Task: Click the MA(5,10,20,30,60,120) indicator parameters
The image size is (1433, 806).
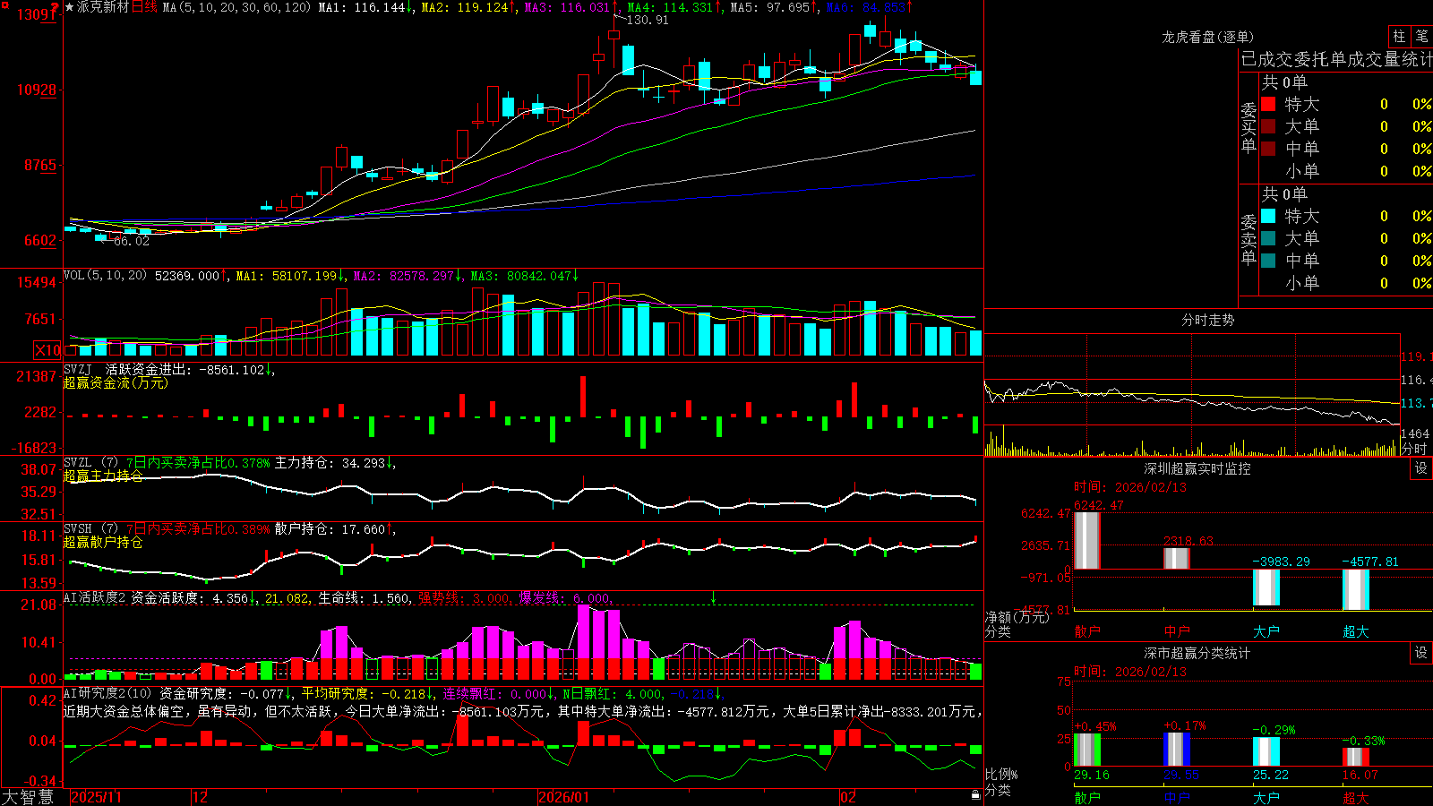Action: [x=237, y=7]
